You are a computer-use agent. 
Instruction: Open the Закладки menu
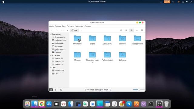coord(79,26)
